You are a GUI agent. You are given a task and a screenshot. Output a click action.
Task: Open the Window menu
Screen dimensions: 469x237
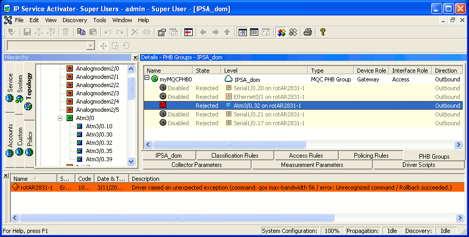coord(122,20)
